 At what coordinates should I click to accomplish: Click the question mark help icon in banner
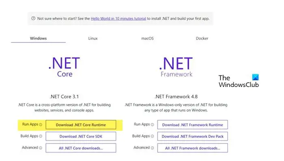(x=33, y=18)
